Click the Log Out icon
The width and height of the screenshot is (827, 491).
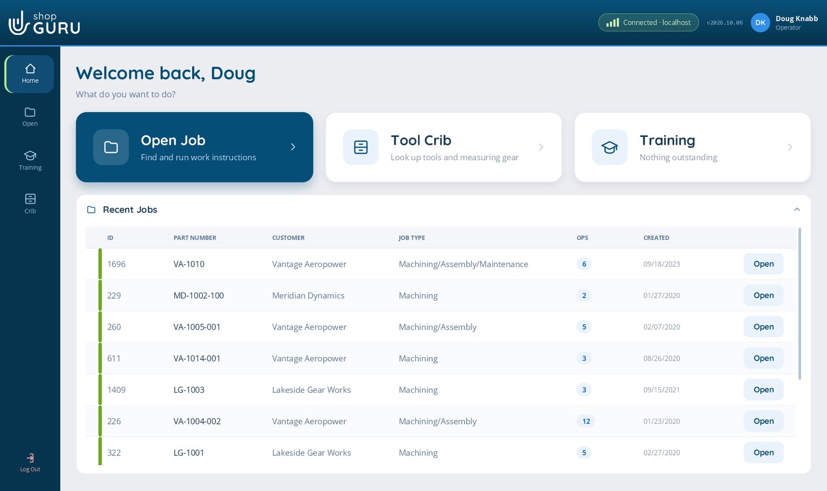coord(30,458)
